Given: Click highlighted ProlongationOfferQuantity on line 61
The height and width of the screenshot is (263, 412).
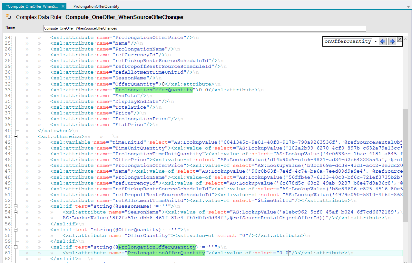Looking at the screenshot, I should [x=166, y=253].
